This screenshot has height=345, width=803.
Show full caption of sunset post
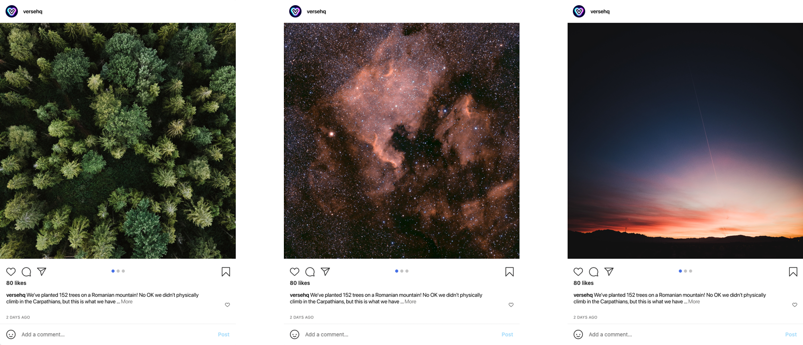coord(693,302)
